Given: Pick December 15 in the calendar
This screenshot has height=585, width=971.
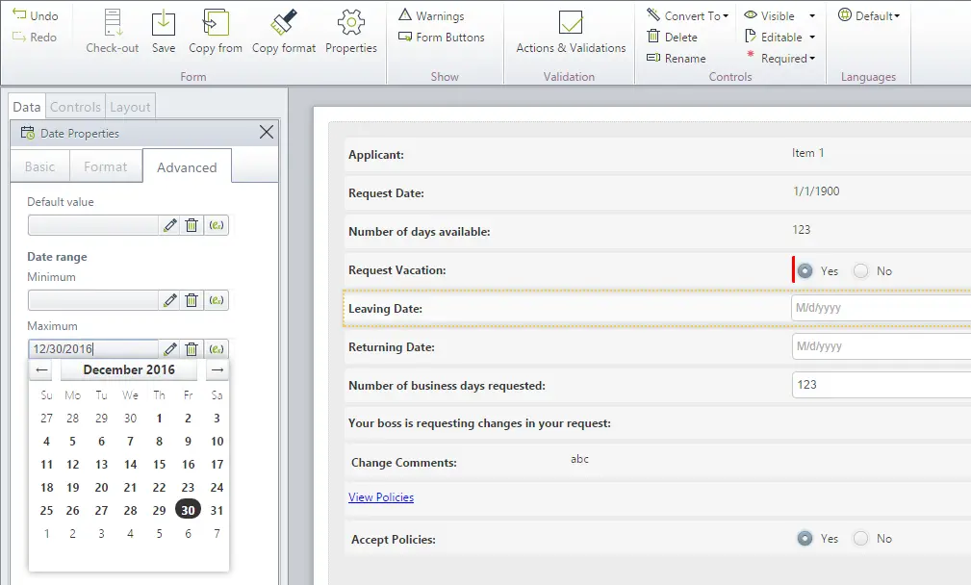Looking at the screenshot, I should 159,465.
